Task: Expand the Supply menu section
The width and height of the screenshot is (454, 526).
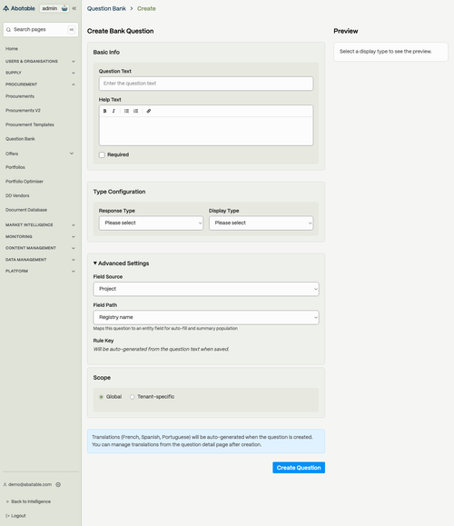Action: 40,73
